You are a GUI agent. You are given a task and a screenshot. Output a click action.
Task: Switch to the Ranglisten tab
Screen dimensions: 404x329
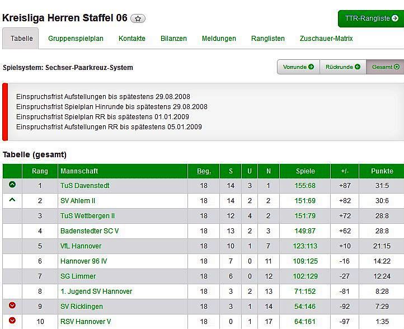pyautogui.click(x=268, y=39)
